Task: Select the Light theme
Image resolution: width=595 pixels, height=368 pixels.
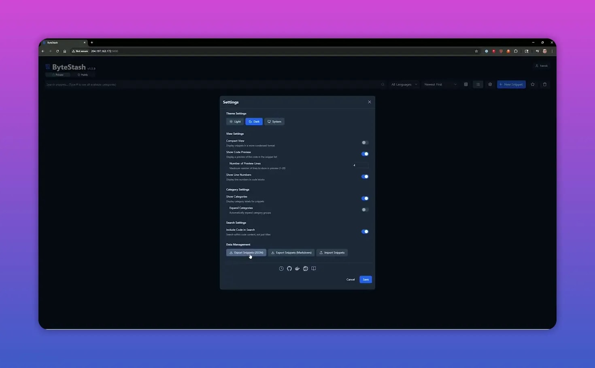Action: pyautogui.click(x=235, y=122)
